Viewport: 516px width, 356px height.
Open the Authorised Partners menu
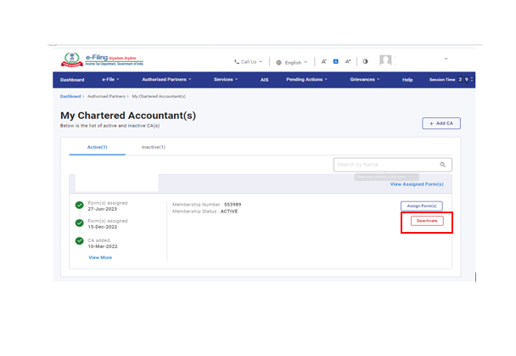[166, 80]
